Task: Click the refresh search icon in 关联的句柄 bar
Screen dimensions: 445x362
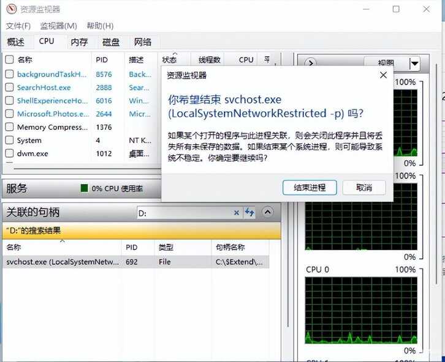Action: [x=249, y=212]
